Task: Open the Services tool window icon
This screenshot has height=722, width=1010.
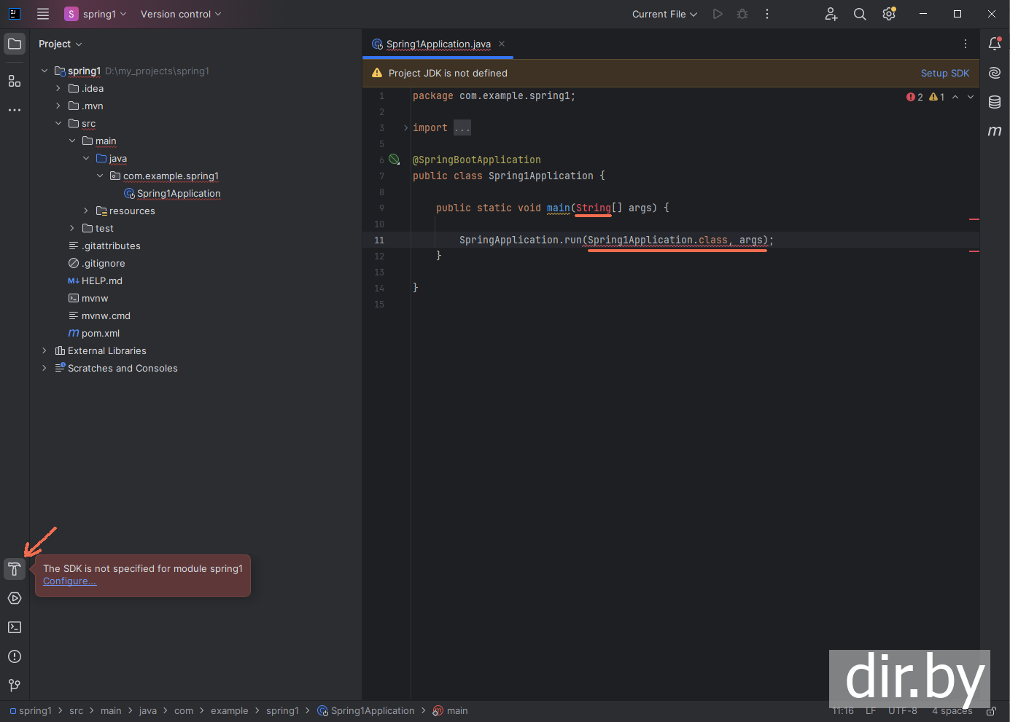Action: tap(15, 598)
